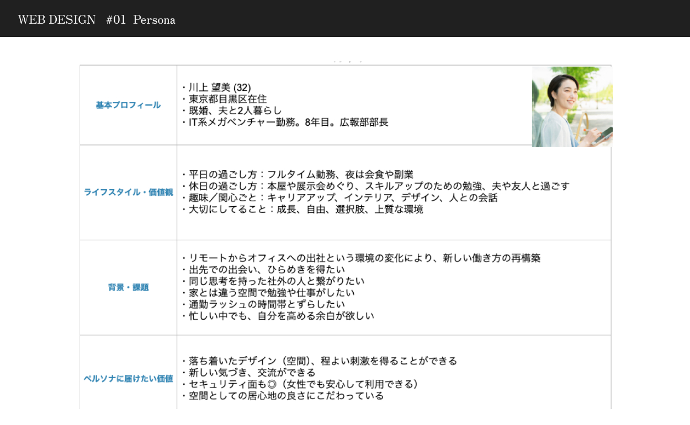690x425 pixels.
Task: Select the ペルソナに届けたい価値 row label
Action: pyautogui.click(x=128, y=379)
